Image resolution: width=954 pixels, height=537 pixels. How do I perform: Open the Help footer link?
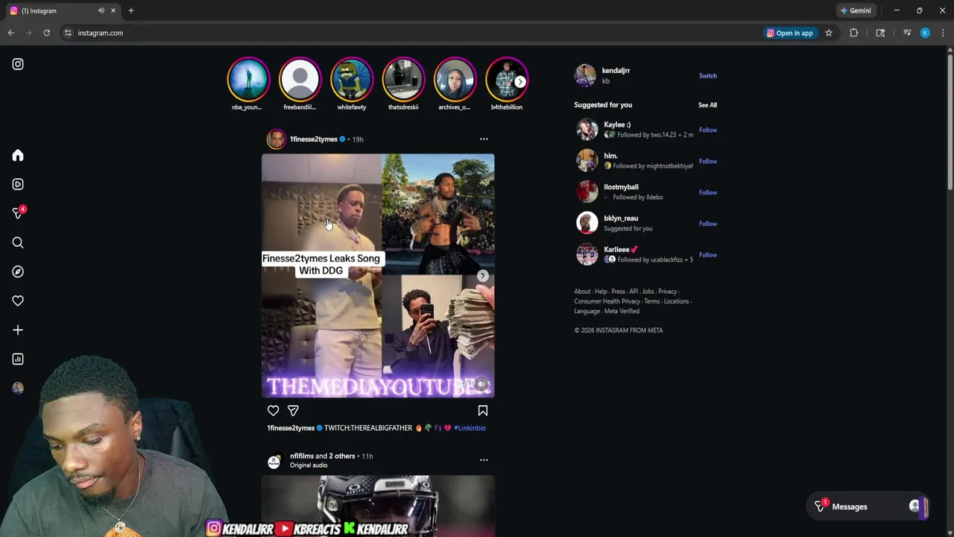tap(601, 292)
